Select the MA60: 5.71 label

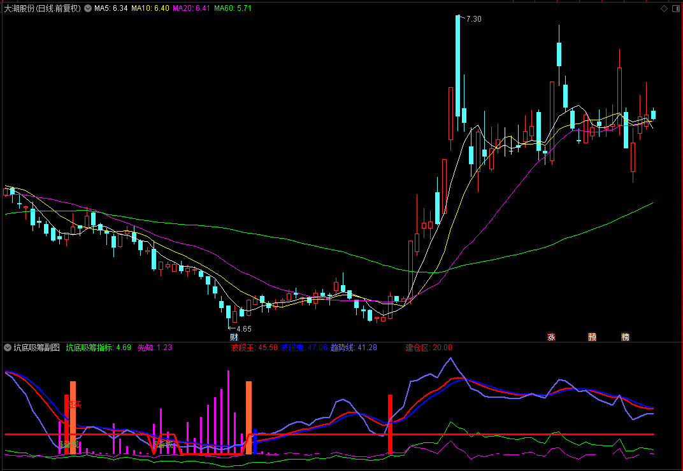coord(233,8)
